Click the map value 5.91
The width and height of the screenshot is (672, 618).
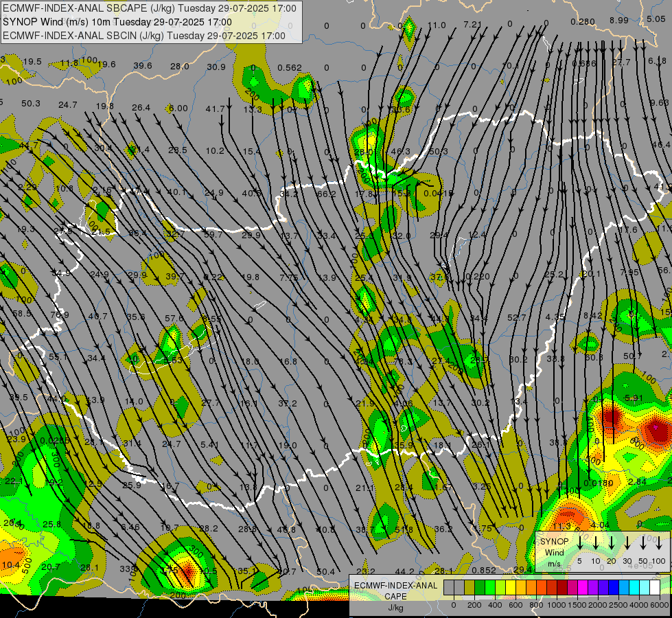click(634, 398)
